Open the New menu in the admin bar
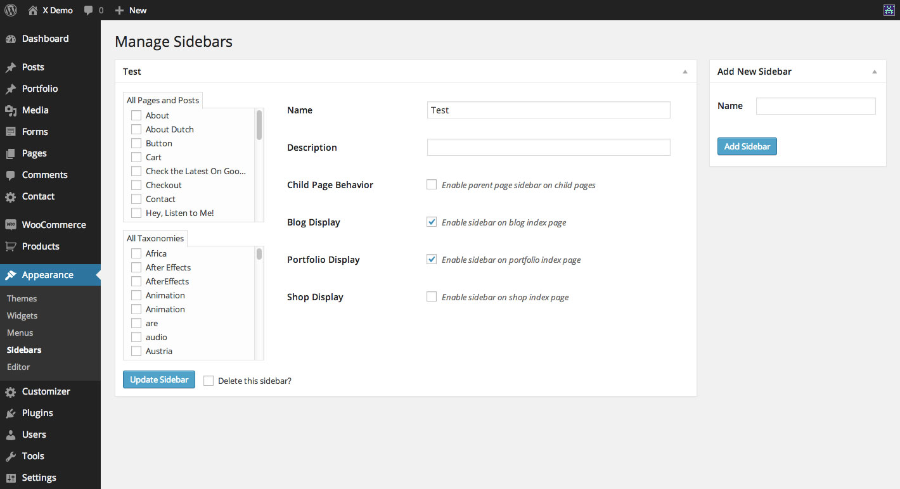 coord(130,10)
